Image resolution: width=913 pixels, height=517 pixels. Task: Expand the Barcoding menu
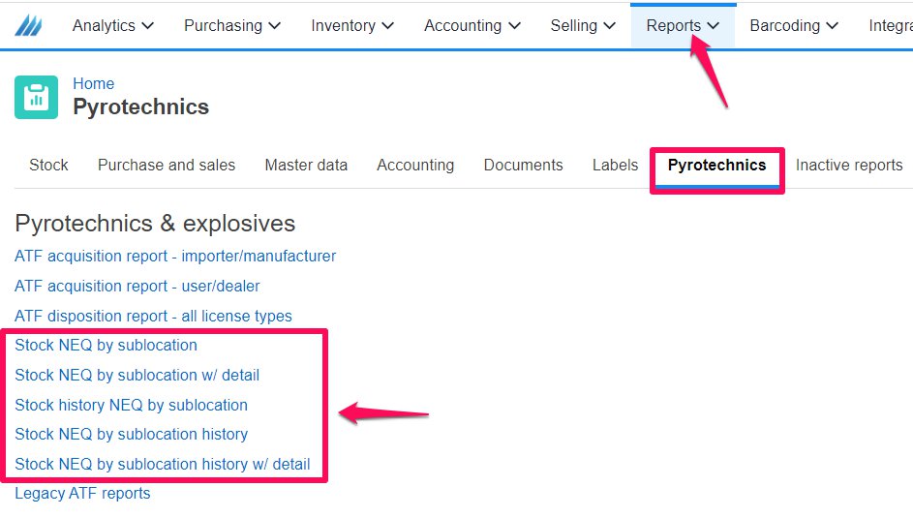(x=794, y=25)
